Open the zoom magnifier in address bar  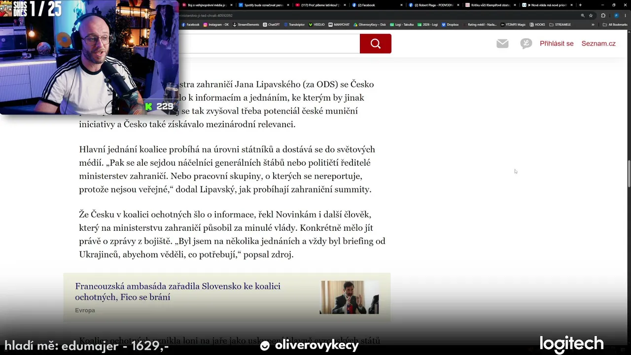pyautogui.click(x=583, y=16)
